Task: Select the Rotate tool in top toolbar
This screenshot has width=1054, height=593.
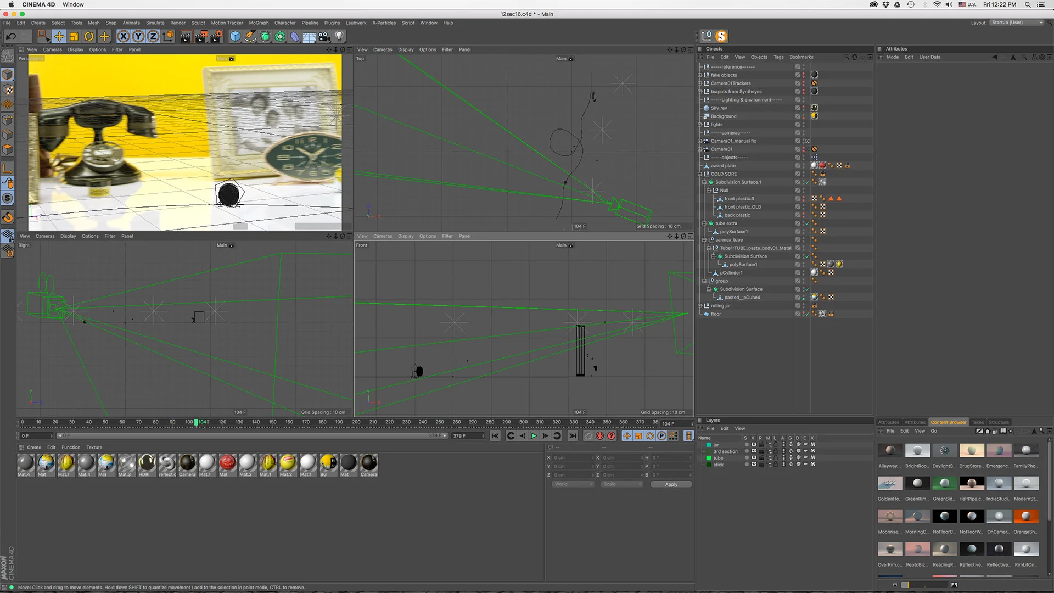Action: tap(89, 36)
